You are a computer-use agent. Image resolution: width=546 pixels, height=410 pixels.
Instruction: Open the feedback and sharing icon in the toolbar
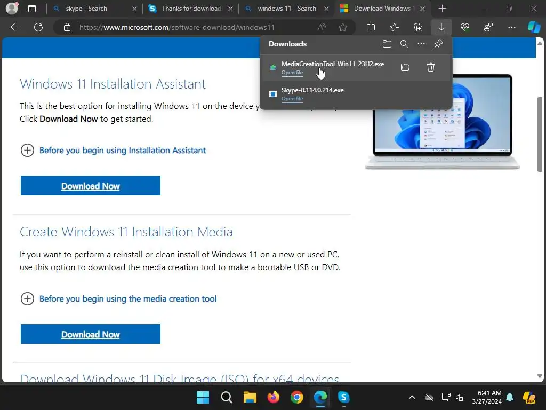click(488, 27)
